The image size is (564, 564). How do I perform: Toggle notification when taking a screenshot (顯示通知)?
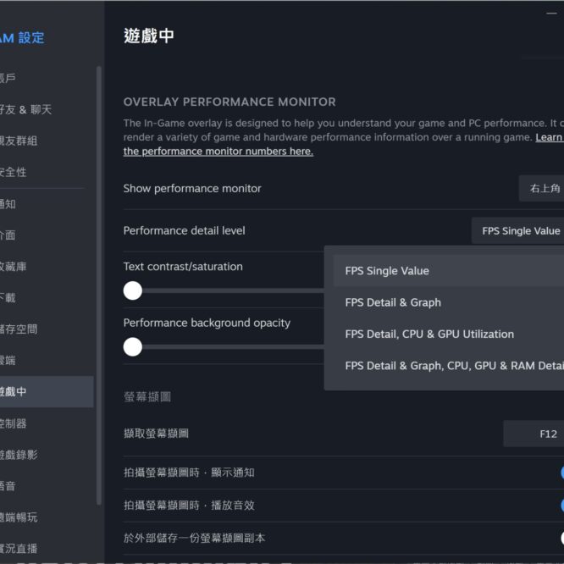click(x=561, y=473)
